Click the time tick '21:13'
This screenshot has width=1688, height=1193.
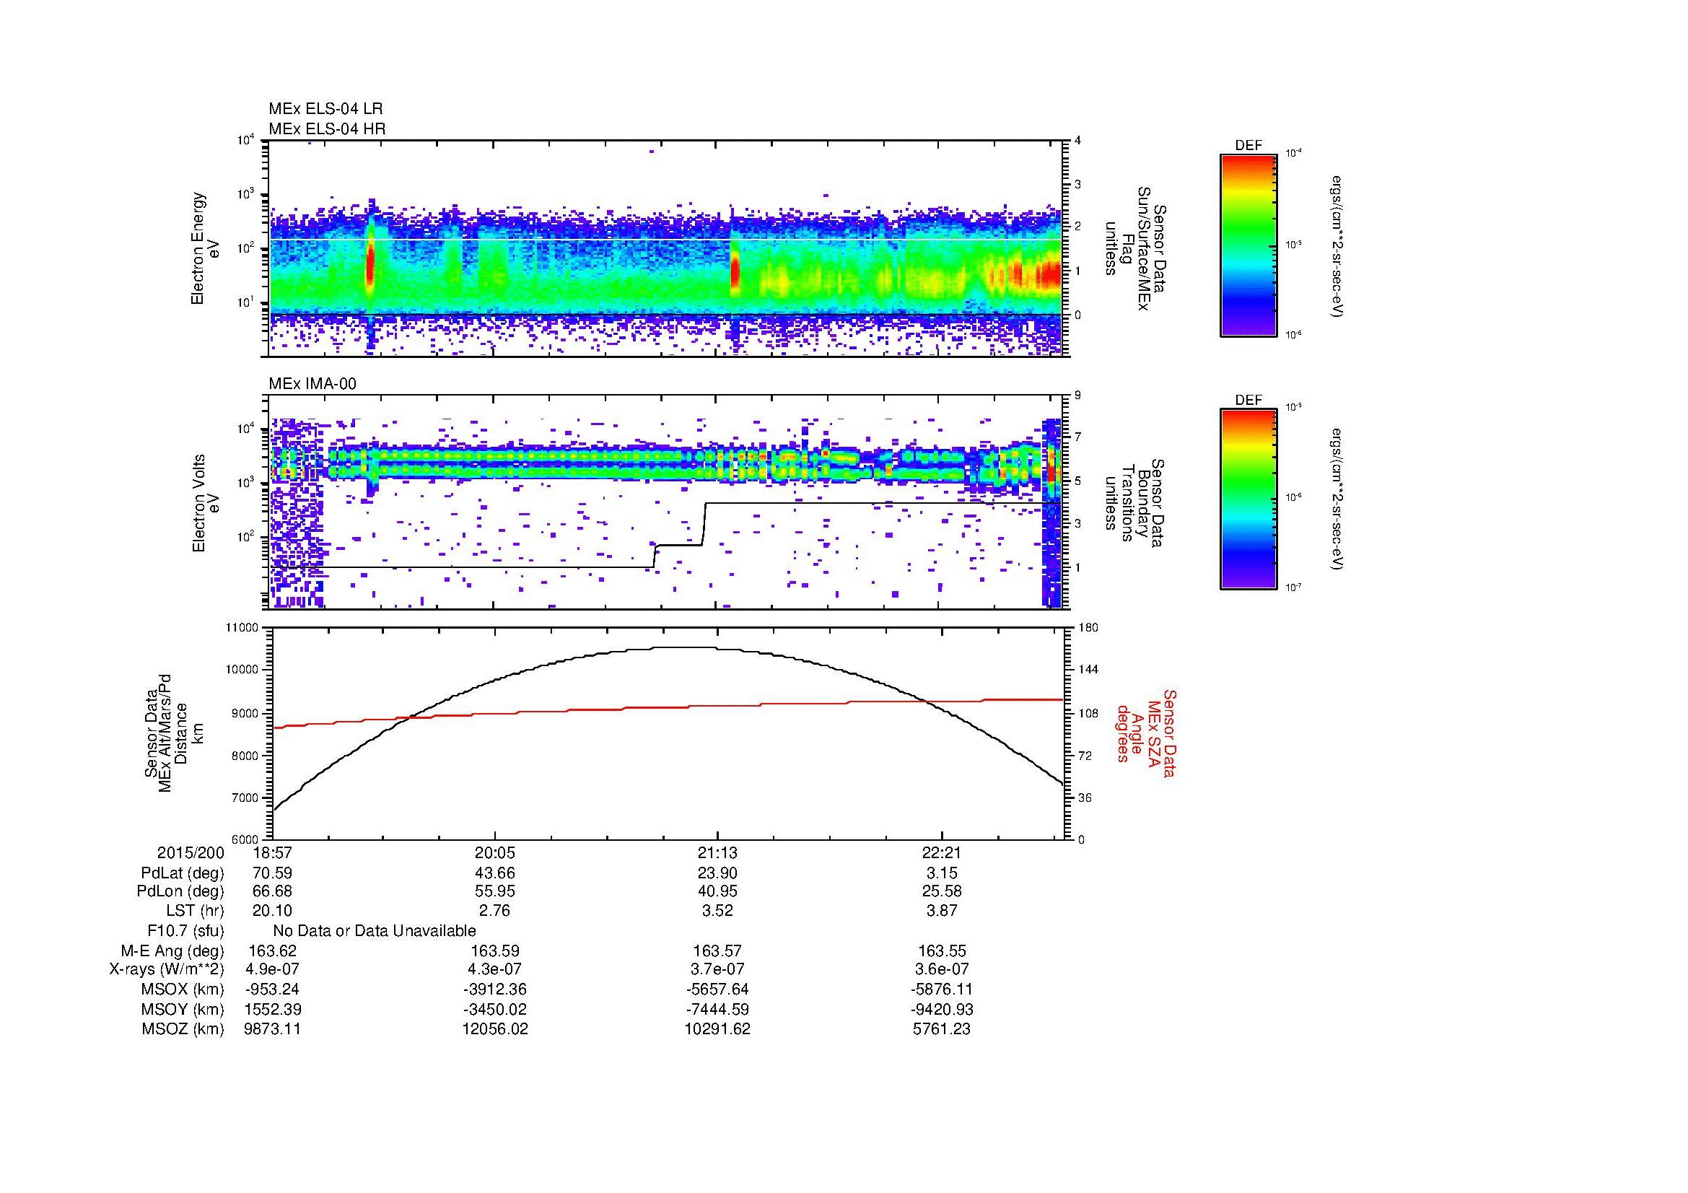coord(717,852)
